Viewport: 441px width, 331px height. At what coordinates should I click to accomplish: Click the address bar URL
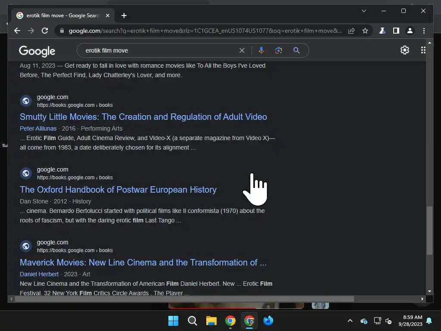click(205, 31)
